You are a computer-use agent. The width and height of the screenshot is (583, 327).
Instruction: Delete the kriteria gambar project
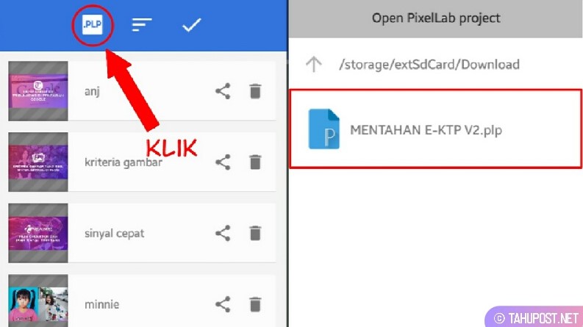pyautogui.click(x=255, y=162)
